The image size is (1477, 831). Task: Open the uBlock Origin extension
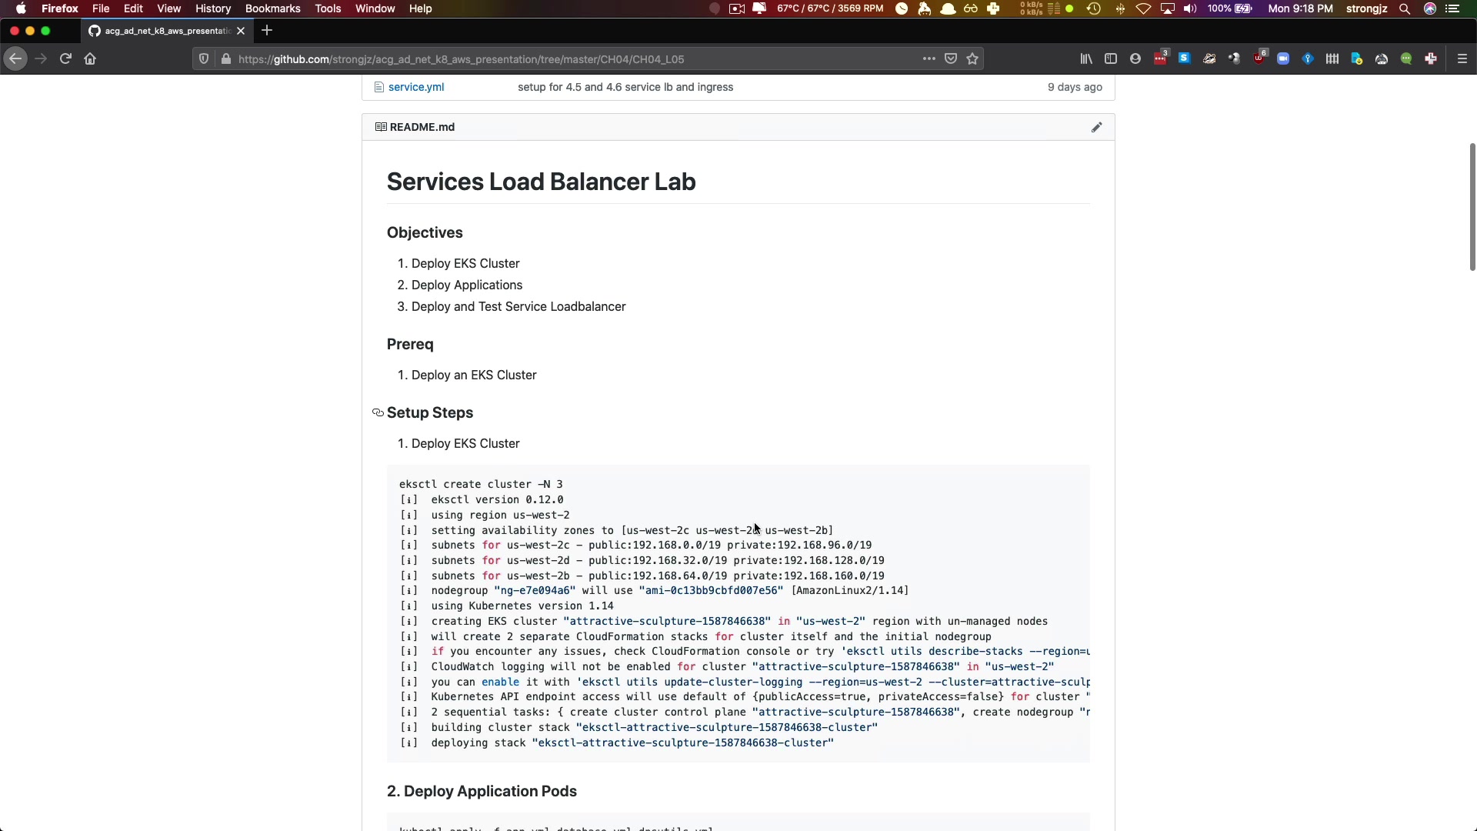[x=1259, y=59]
